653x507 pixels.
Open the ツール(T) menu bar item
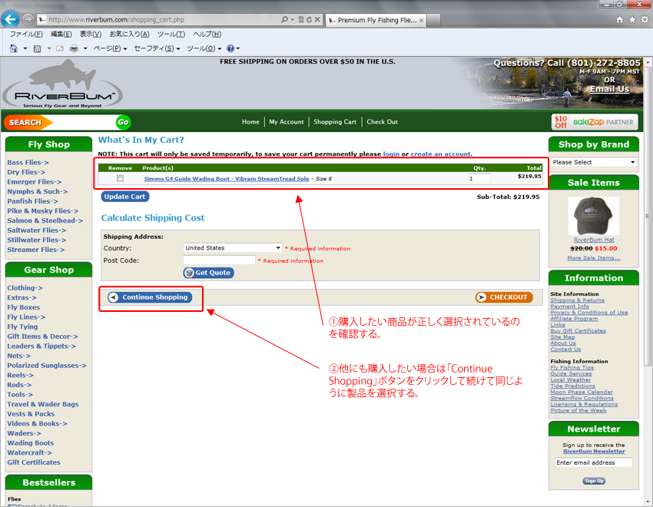point(171,34)
